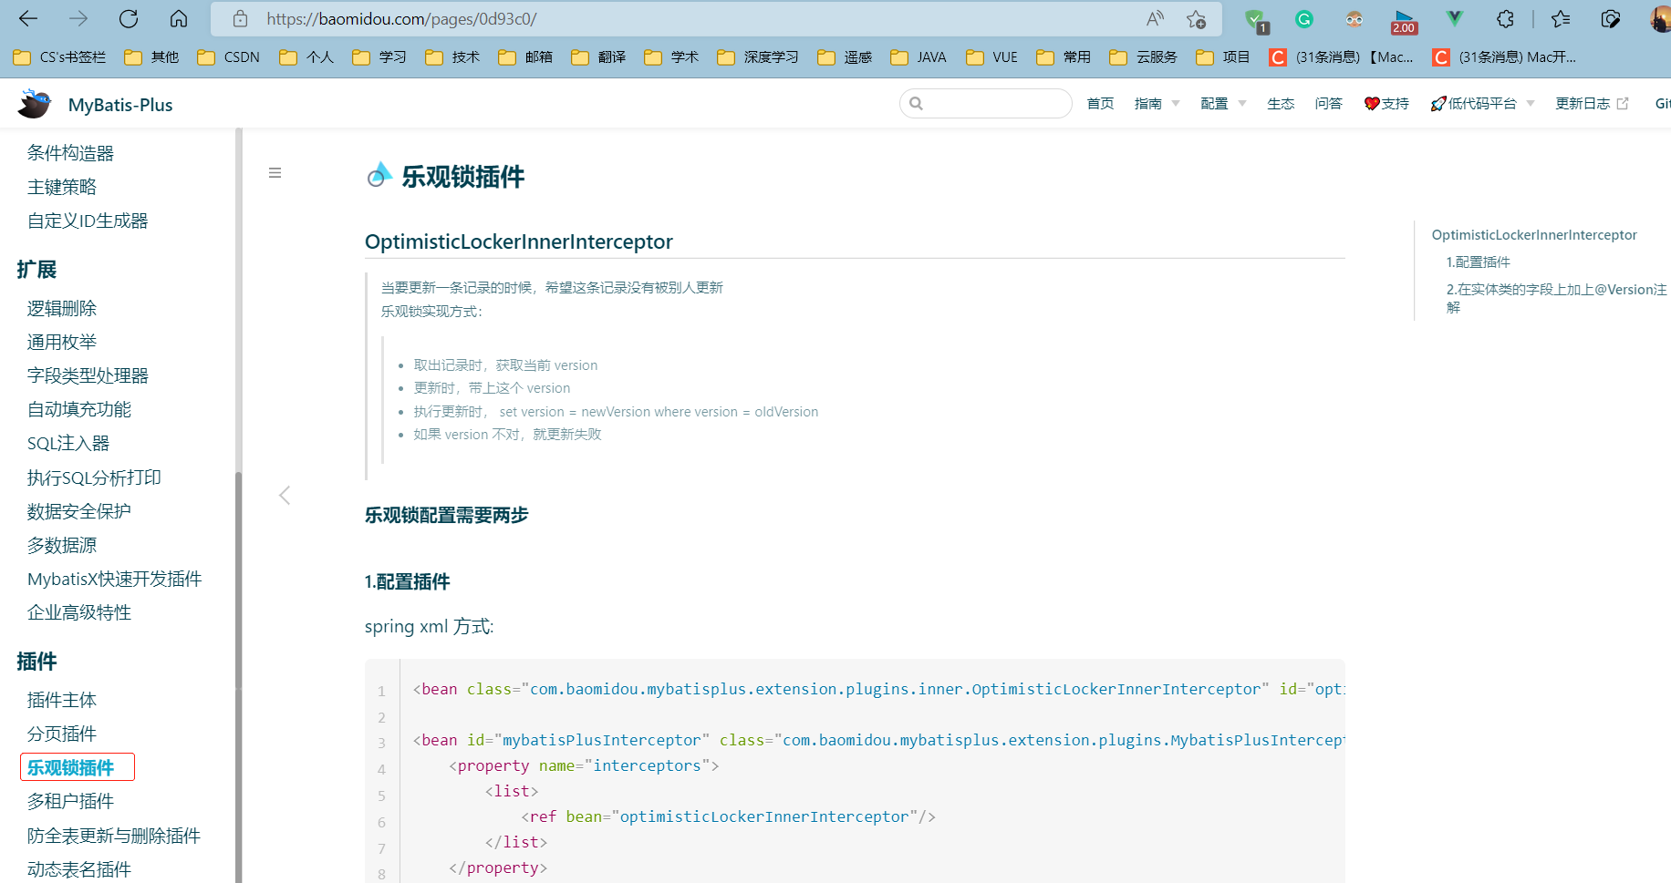Viewport: 1671px width, 883px height.
Task: Open the extension with 2.00 badge
Action: pos(1404,21)
